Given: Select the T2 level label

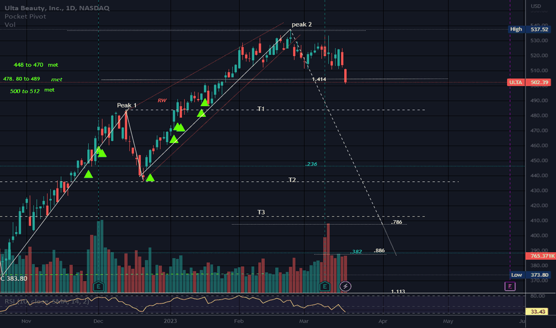Looking at the screenshot, I should tap(292, 180).
